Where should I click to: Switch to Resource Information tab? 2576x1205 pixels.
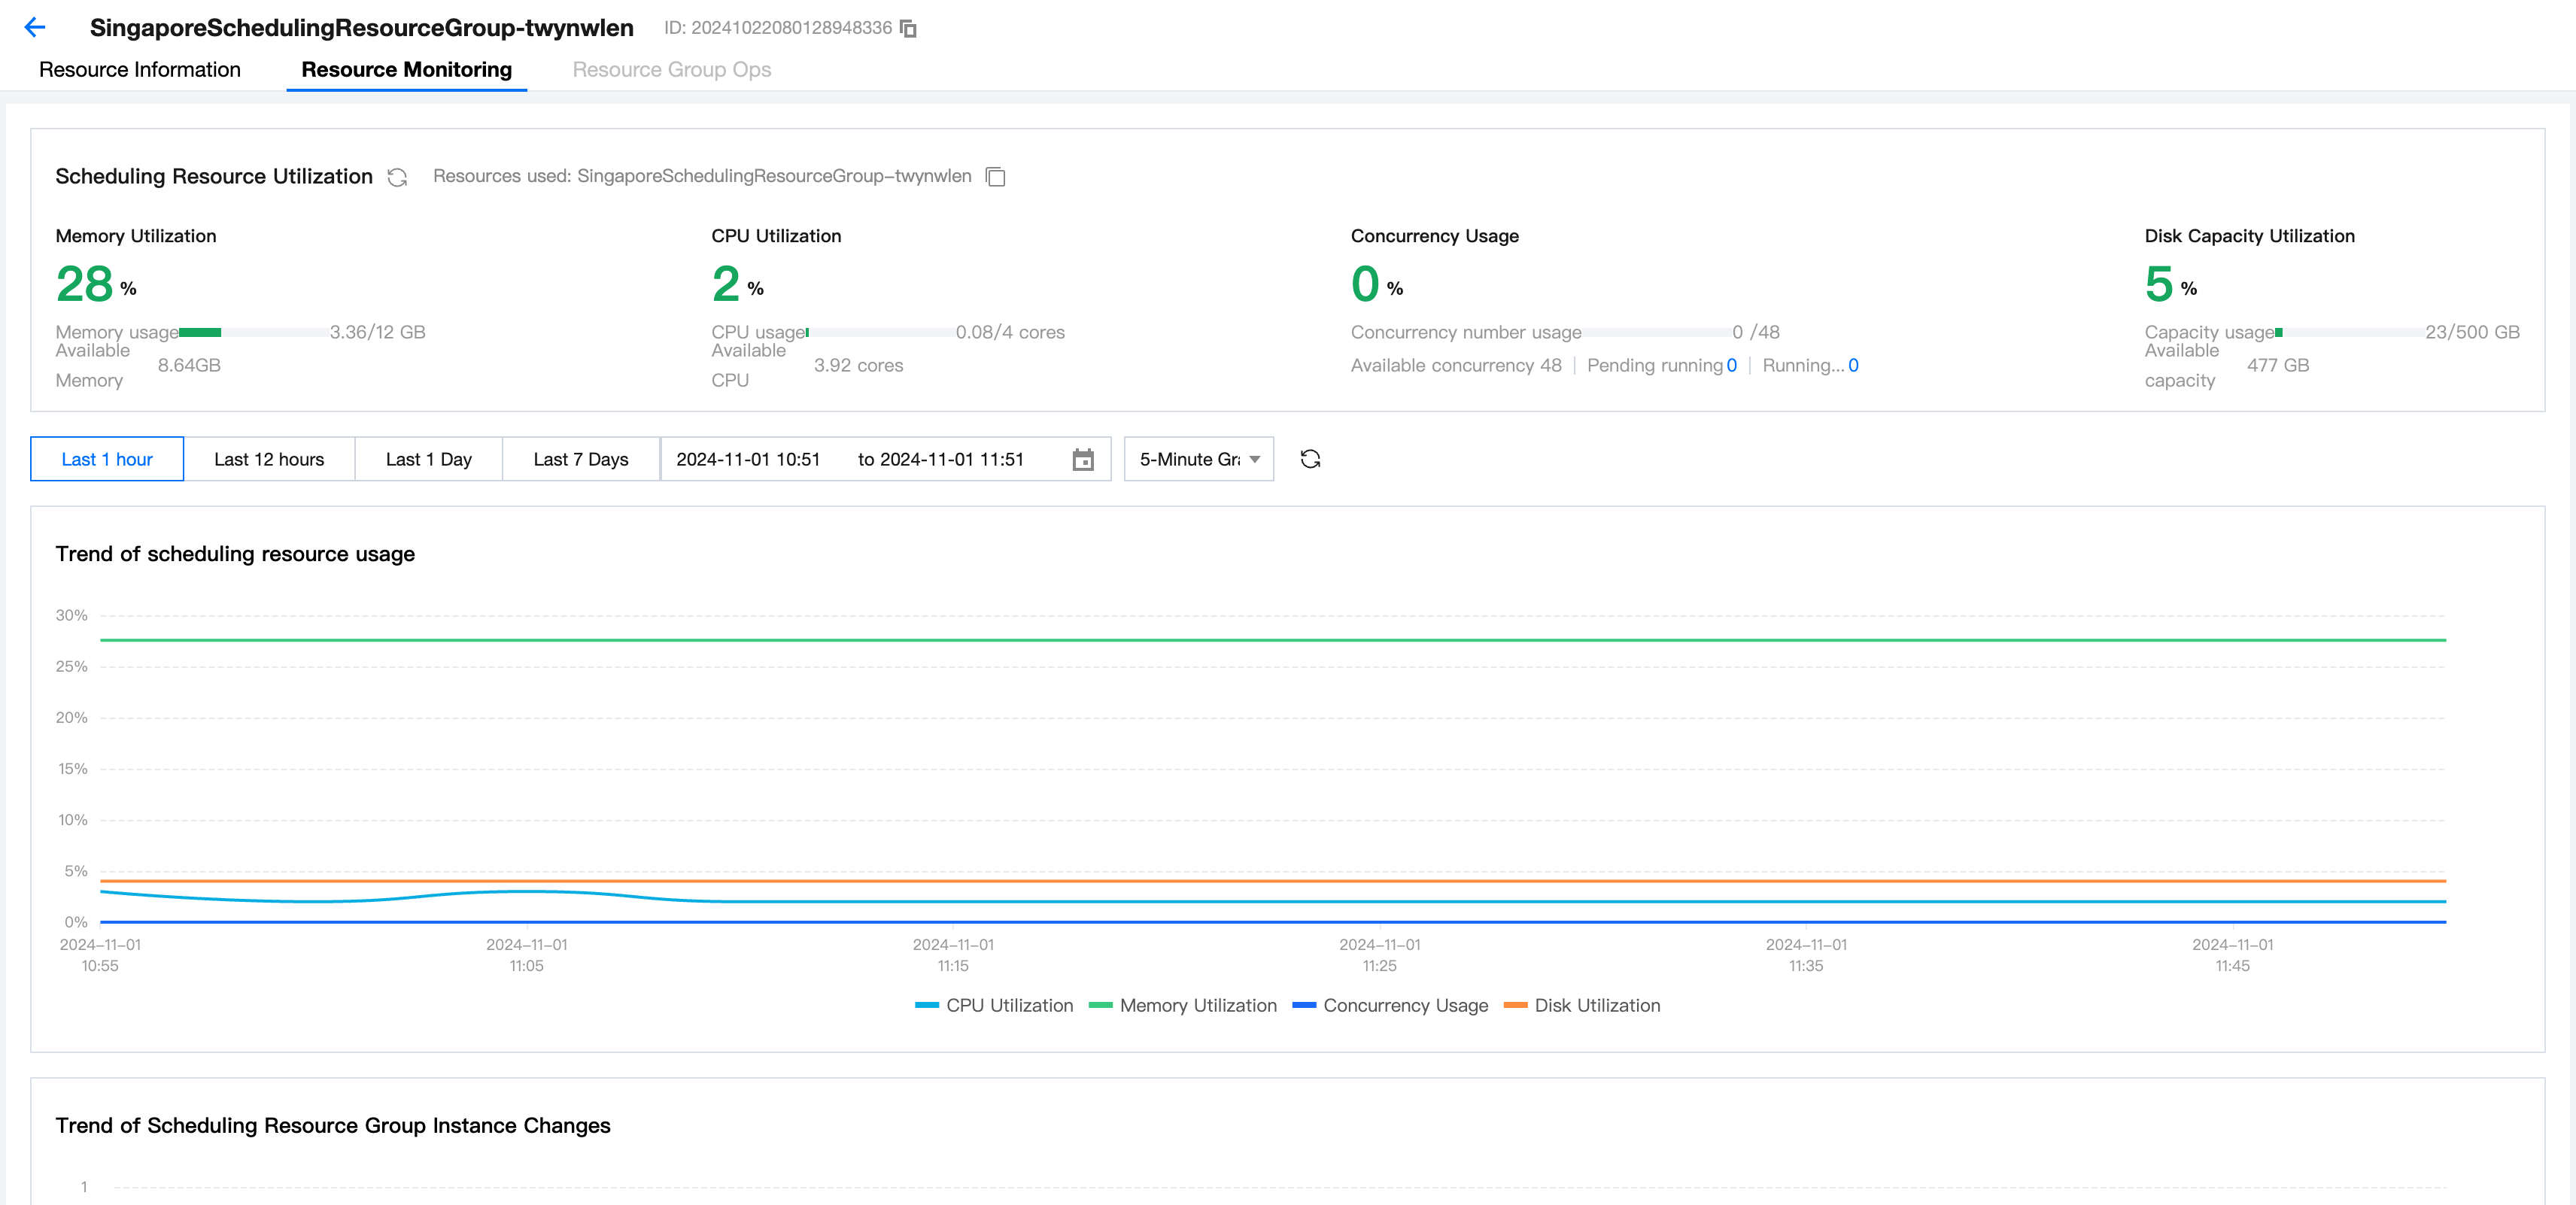point(140,70)
